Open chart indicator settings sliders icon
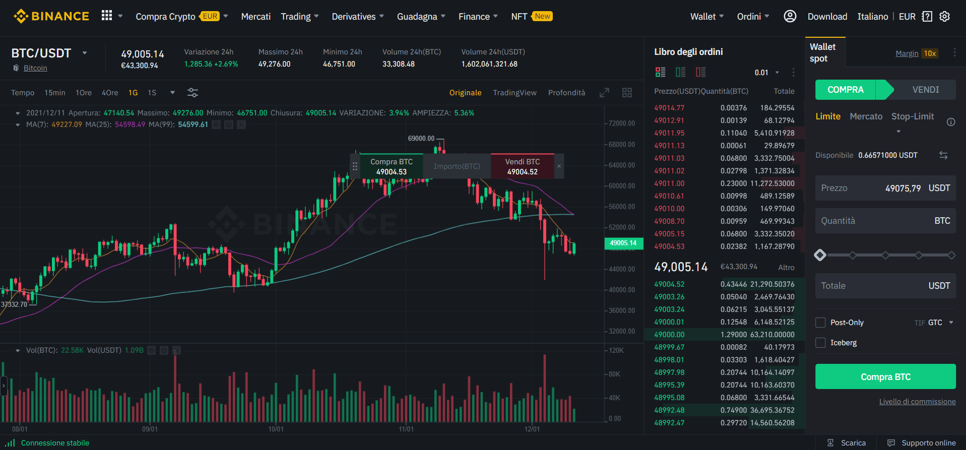This screenshot has height=450, width=966. pos(192,93)
